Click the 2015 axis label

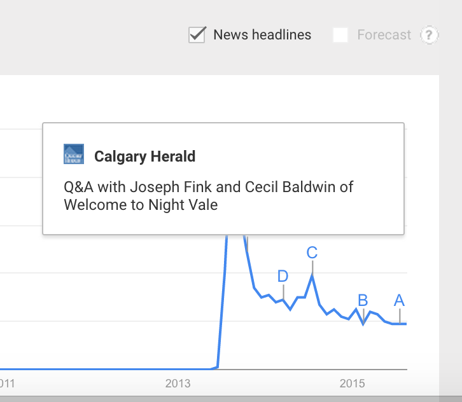click(352, 384)
